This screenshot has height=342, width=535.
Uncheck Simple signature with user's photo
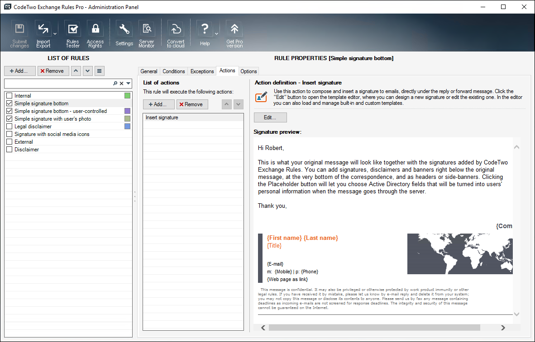coord(9,118)
